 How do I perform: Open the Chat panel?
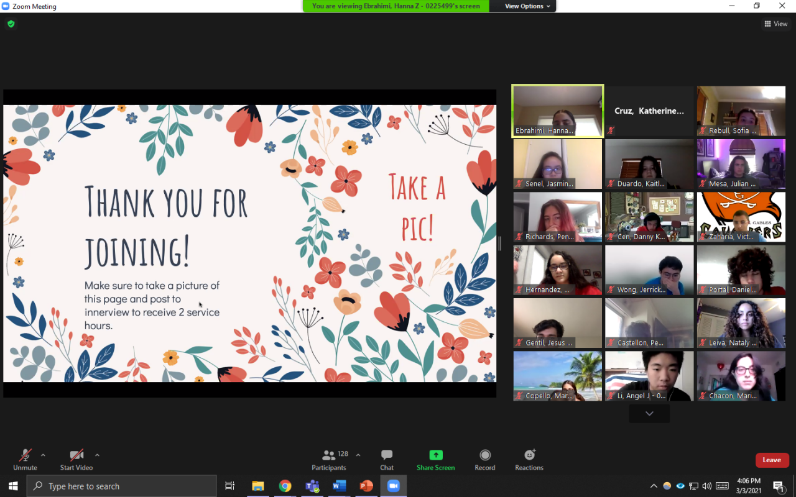coord(387,460)
